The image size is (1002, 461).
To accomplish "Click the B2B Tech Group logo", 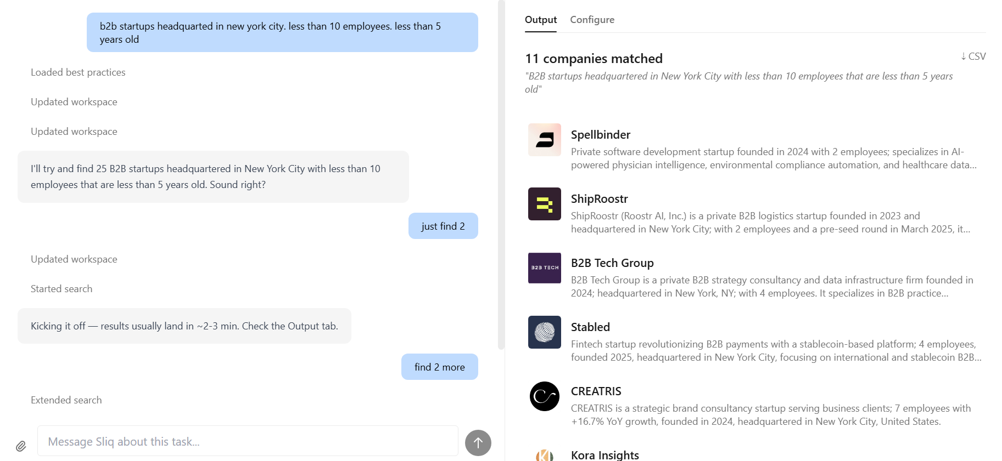I will click(x=544, y=268).
